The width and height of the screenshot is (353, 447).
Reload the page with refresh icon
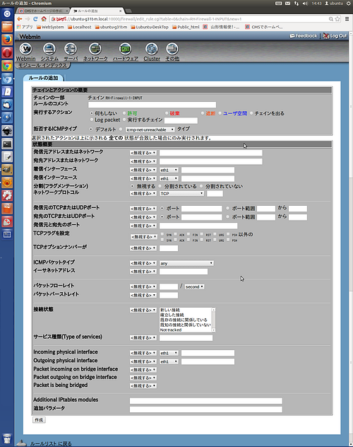35,19
